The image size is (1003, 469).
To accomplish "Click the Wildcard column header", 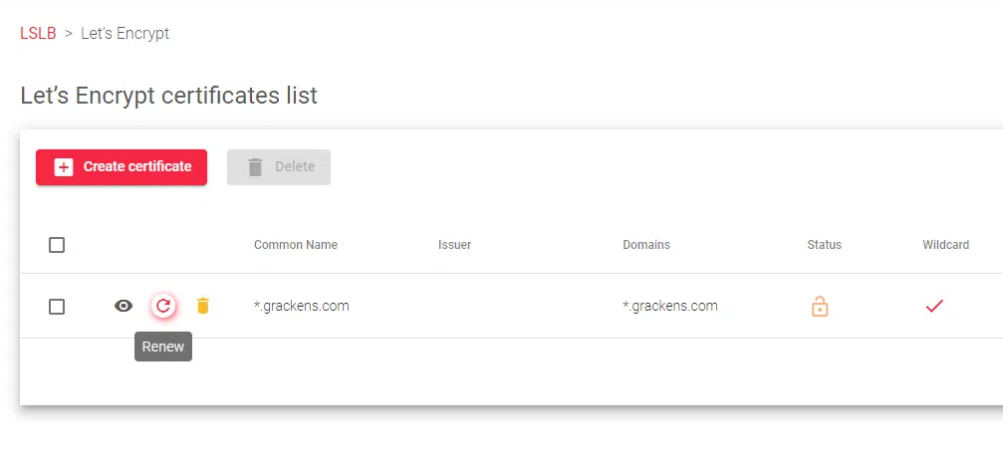I will coord(945,245).
